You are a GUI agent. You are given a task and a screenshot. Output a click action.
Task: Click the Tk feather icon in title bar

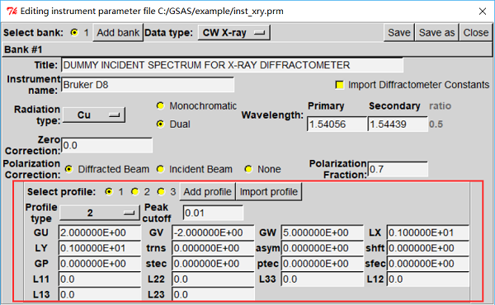point(12,11)
